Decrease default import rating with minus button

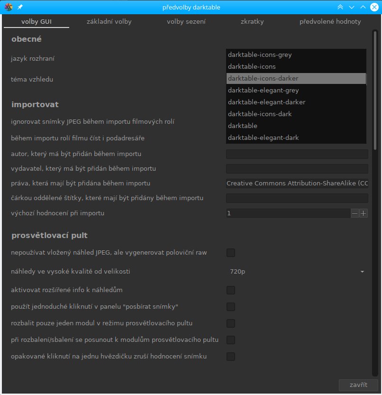coord(355,213)
